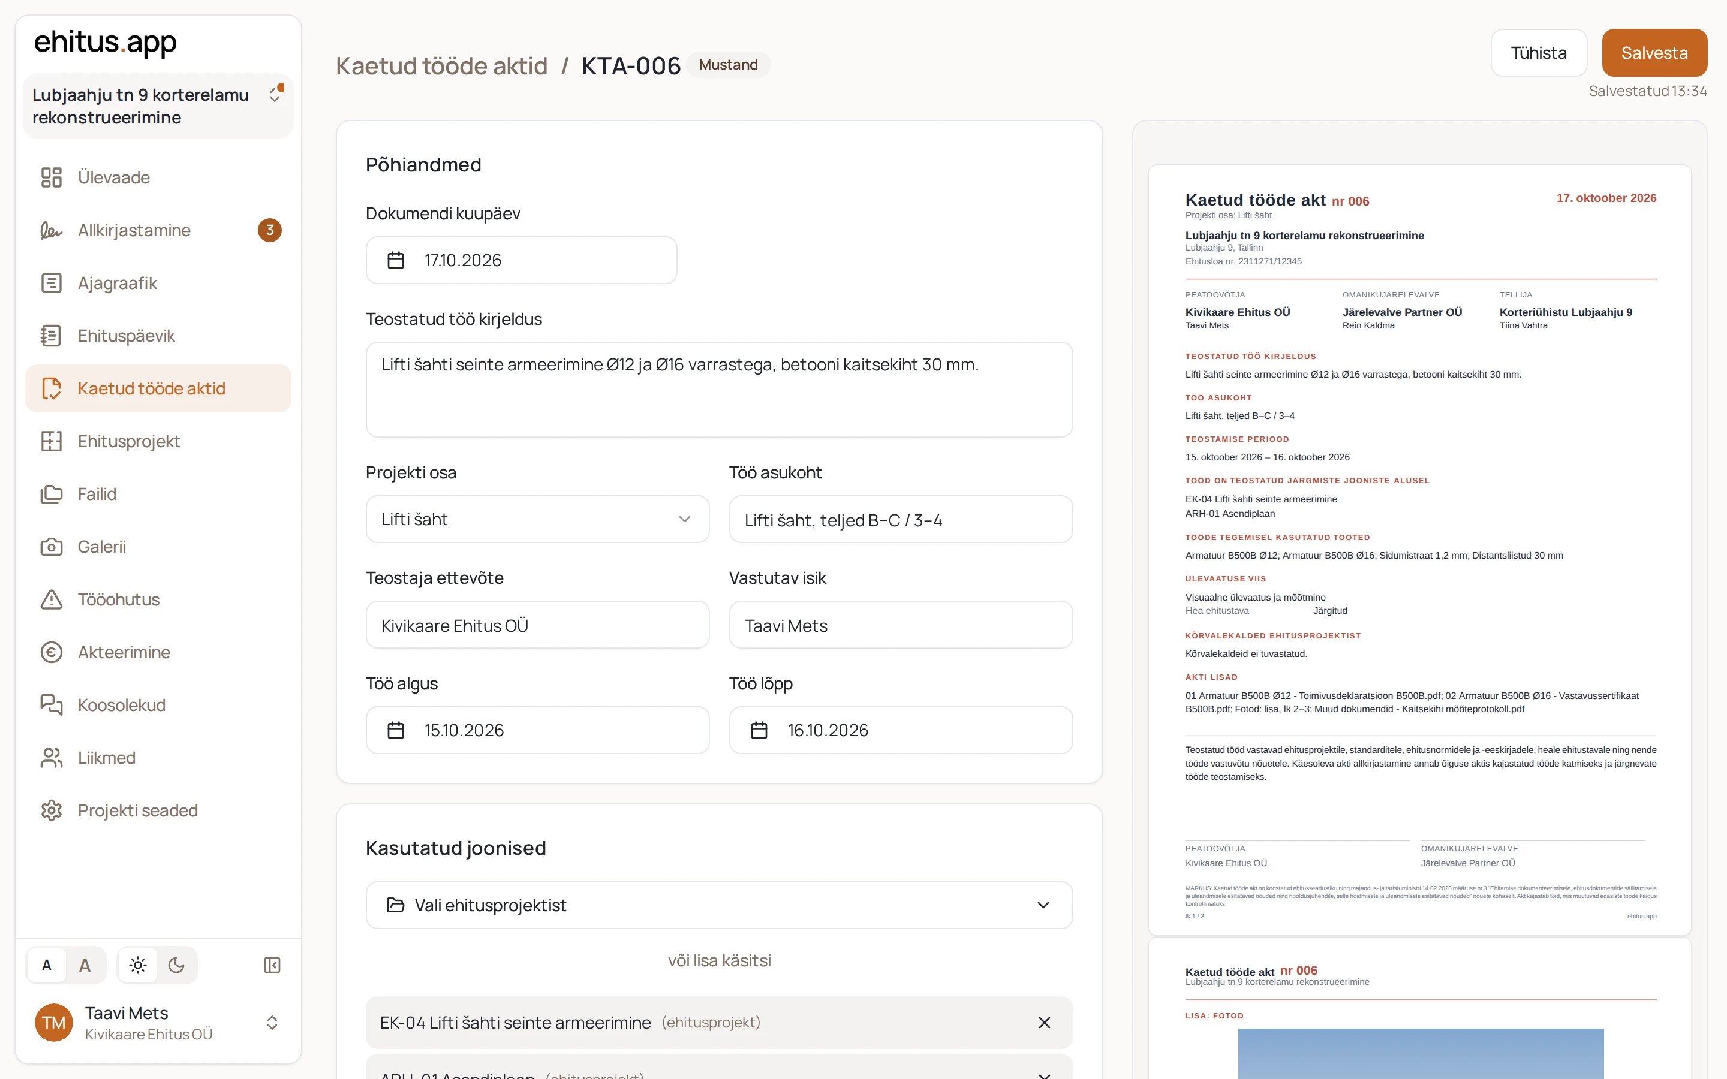Image resolution: width=1727 pixels, height=1079 pixels.
Task: Click calendar icon in Töö algus field
Action: click(x=395, y=730)
